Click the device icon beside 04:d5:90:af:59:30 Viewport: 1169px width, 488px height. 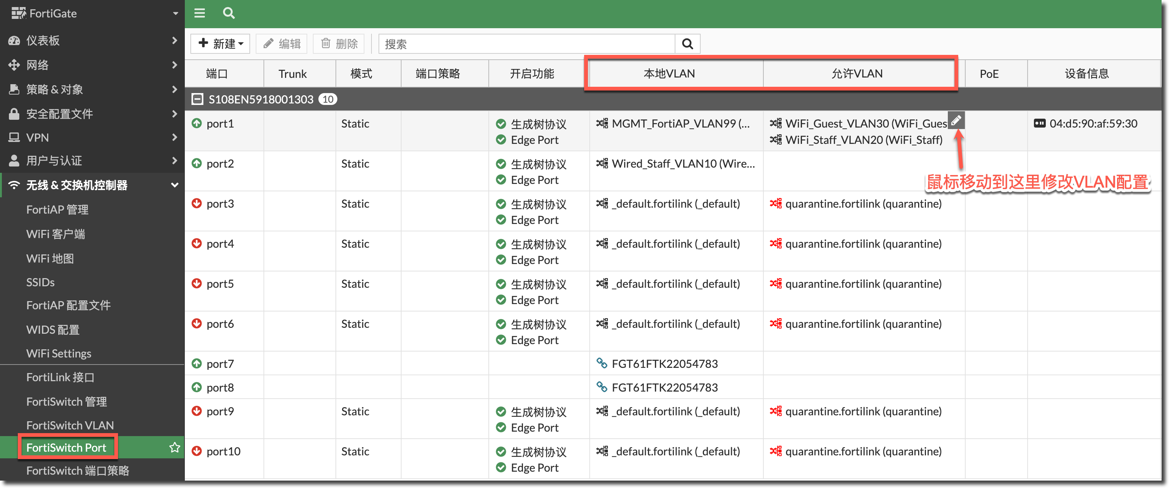(x=1039, y=123)
